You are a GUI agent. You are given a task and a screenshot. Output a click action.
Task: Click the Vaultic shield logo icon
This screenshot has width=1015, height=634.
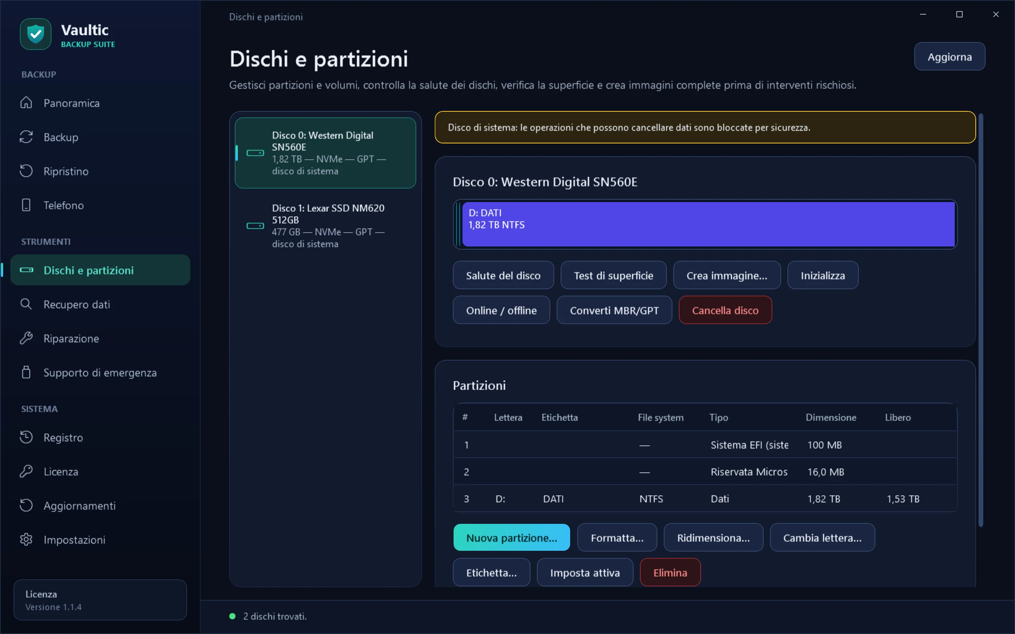tap(36, 34)
